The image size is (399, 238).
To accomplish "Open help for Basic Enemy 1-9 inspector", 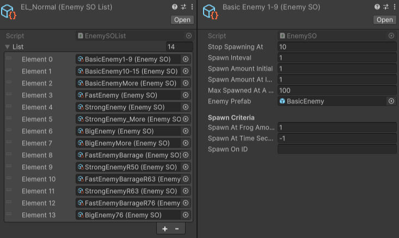I will (x=377, y=7).
